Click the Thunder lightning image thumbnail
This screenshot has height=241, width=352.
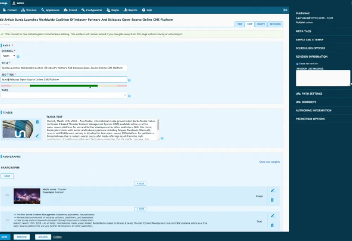pyautogui.click(x=27, y=196)
